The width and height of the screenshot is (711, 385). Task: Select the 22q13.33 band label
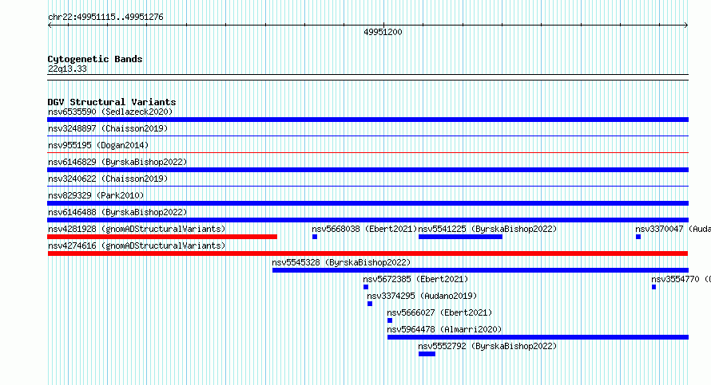(67, 69)
